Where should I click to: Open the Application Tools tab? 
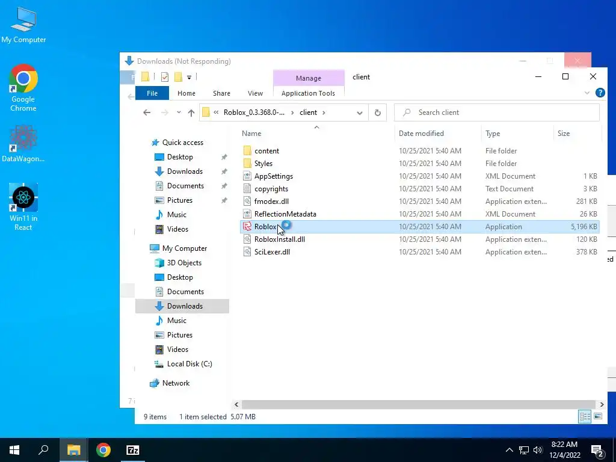309,93
